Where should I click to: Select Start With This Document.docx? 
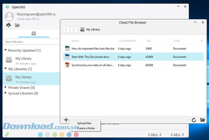click(x=134, y=57)
